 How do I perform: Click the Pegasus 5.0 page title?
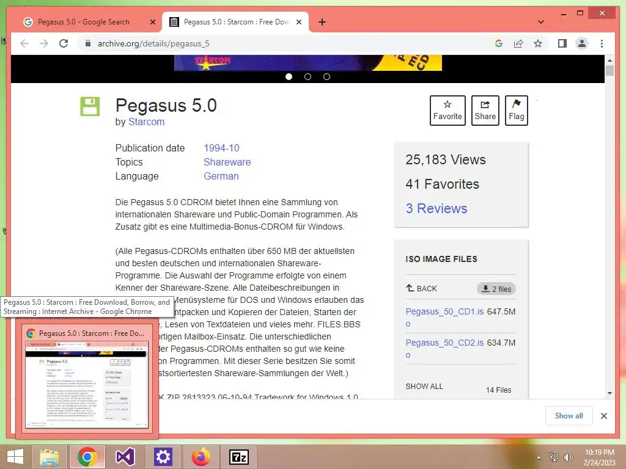[166, 105]
